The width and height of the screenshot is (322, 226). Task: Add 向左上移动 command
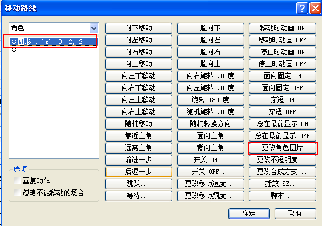139,100
